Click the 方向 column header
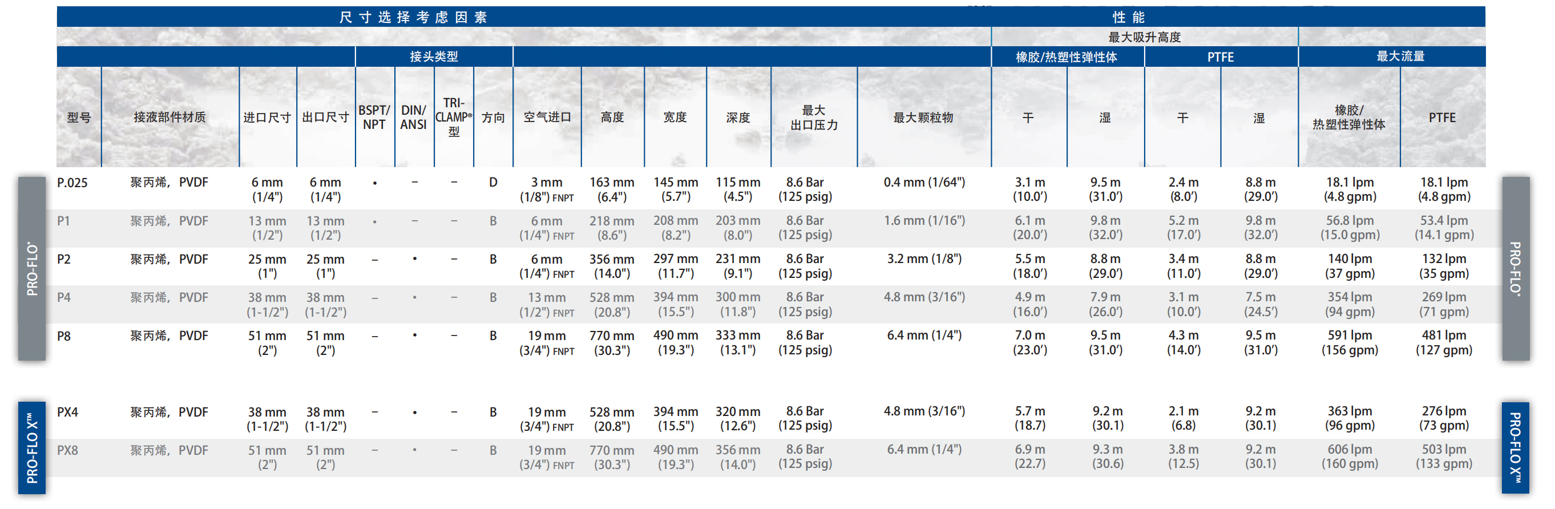The width and height of the screenshot is (1555, 509). tap(493, 117)
